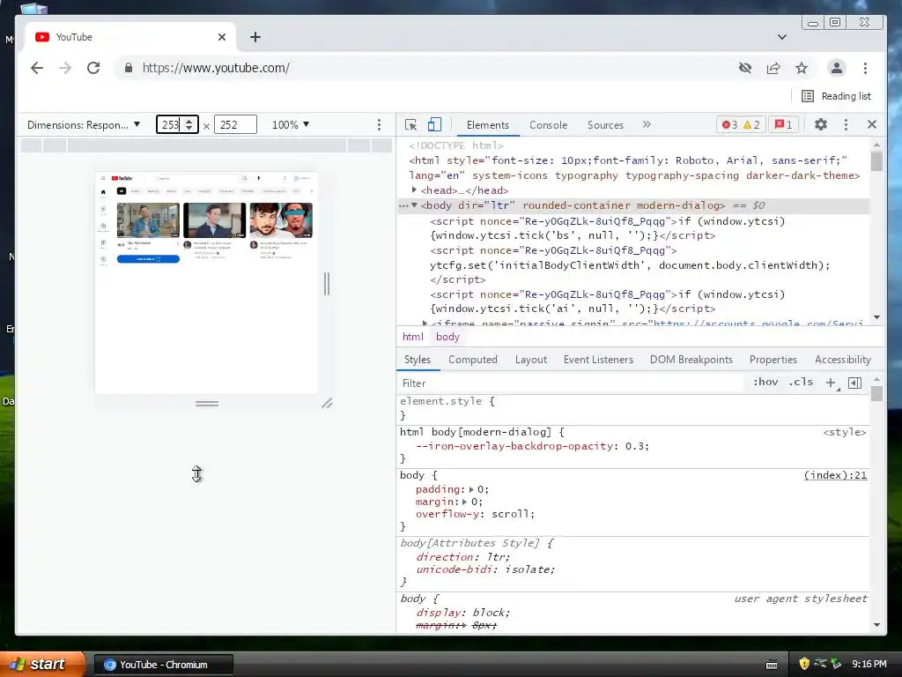Switch to the Layout tab

[x=531, y=360]
